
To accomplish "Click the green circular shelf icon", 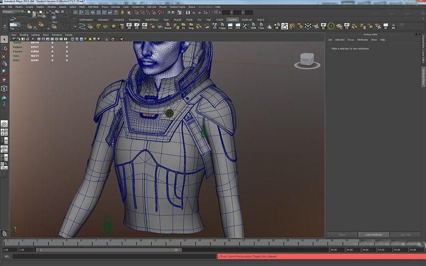I will coord(331,26).
